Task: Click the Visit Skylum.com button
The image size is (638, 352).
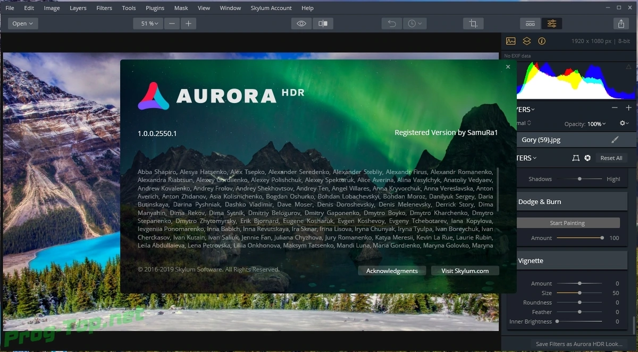Action: pos(465,271)
